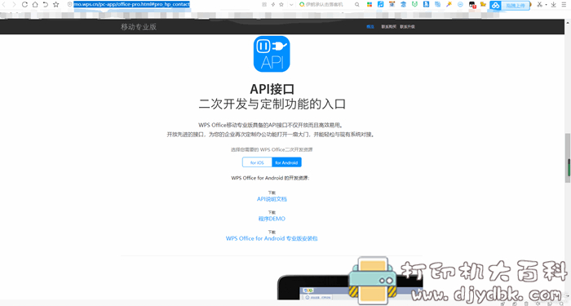Download WPS Office for Android 专业版安装包

point(272,238)
